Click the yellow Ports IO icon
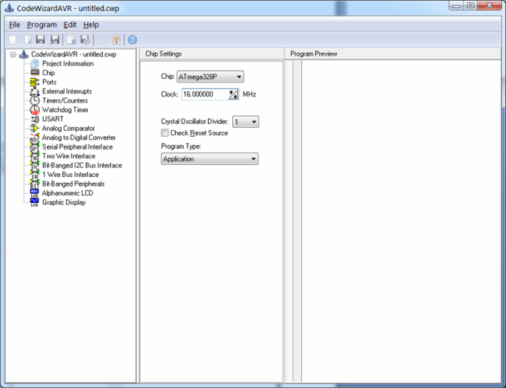506x388 pixels. click(34, 82)
